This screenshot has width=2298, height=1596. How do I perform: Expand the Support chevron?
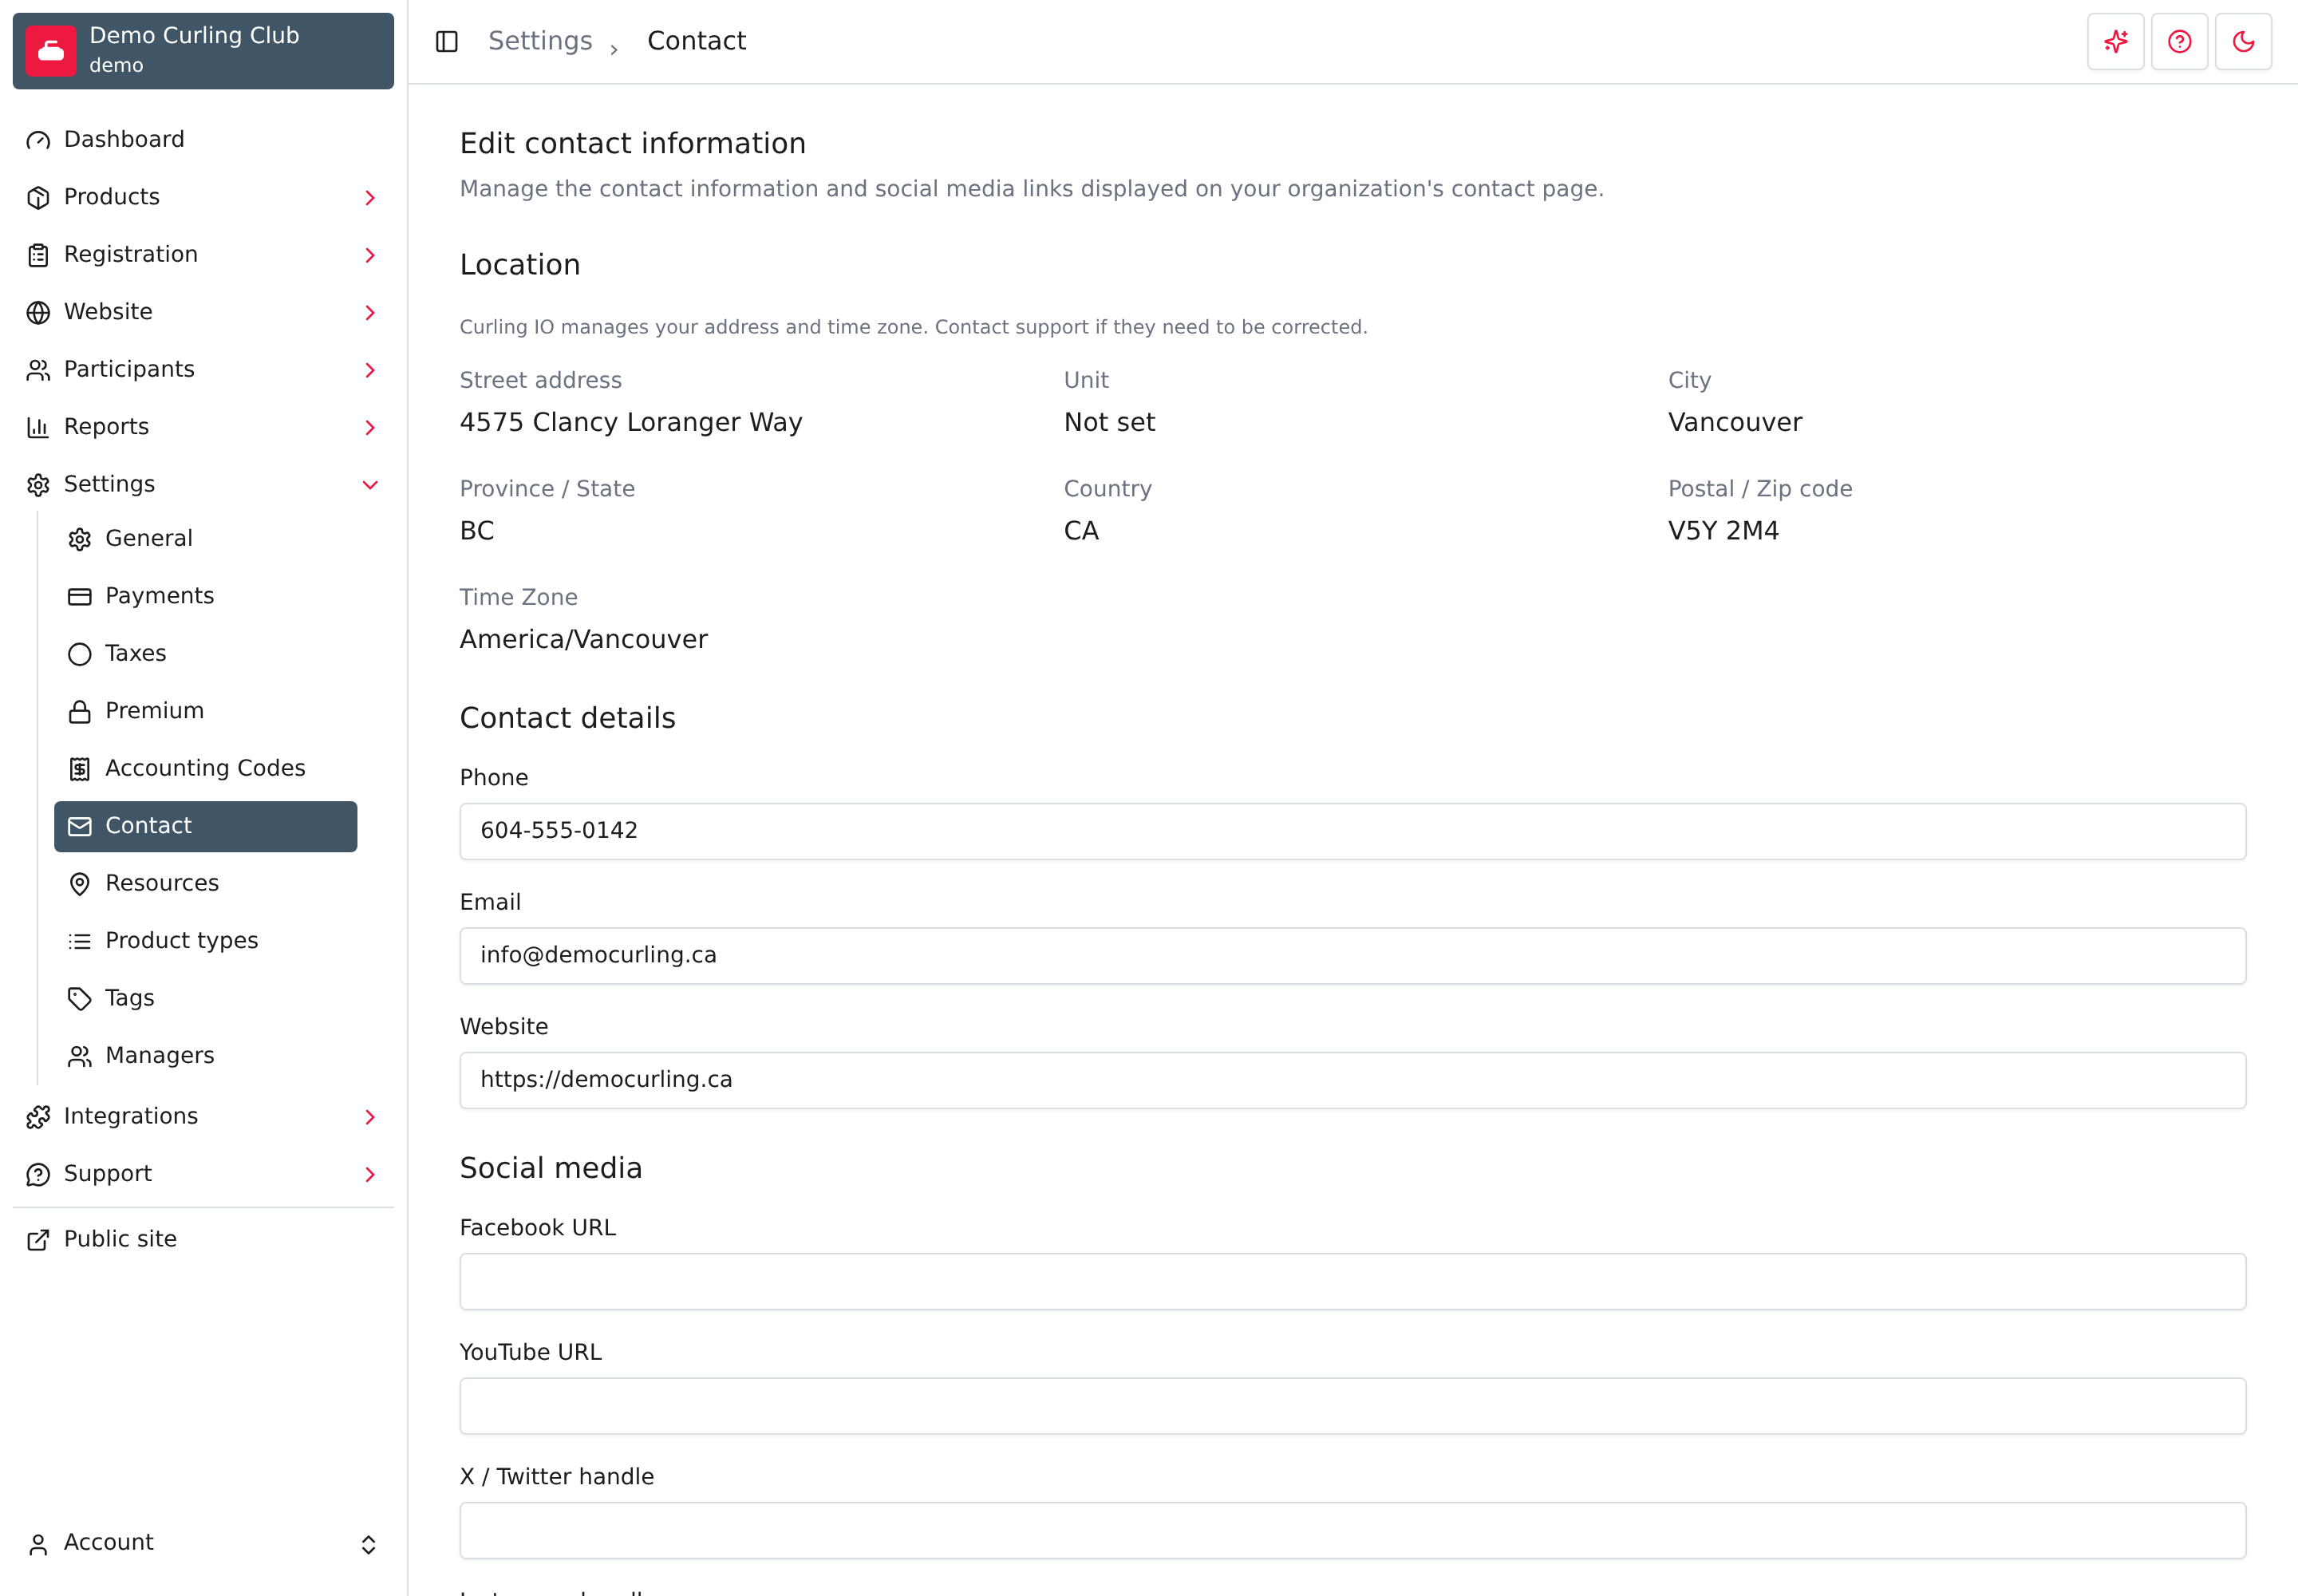coord(370,1174)
